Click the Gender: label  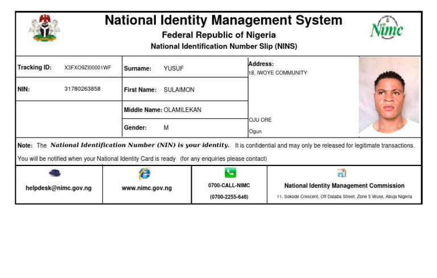point(135,127)
